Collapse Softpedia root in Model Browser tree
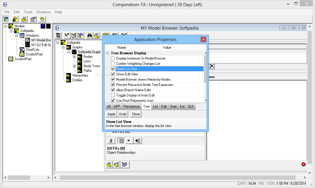 tap(58, 43)
